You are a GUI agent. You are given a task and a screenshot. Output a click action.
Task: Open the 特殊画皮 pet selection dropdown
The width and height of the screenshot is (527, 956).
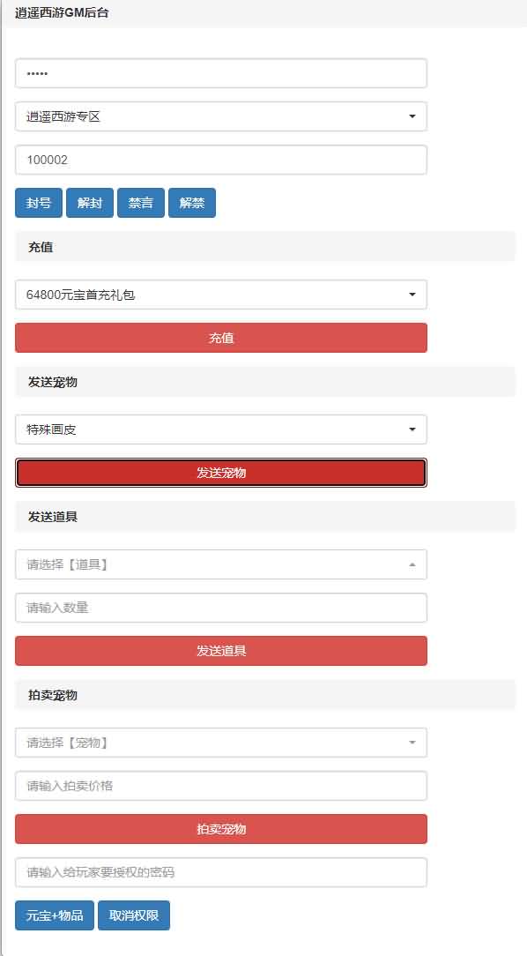click(220, 429)
